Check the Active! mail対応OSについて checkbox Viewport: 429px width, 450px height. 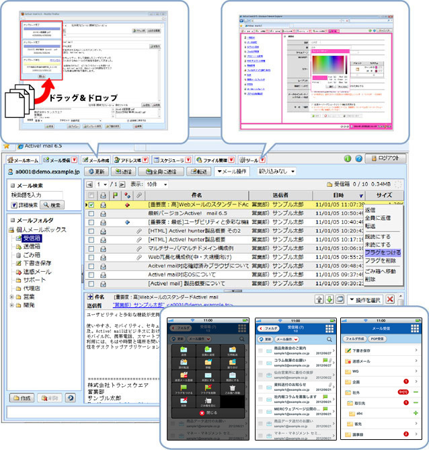point(91,275)
